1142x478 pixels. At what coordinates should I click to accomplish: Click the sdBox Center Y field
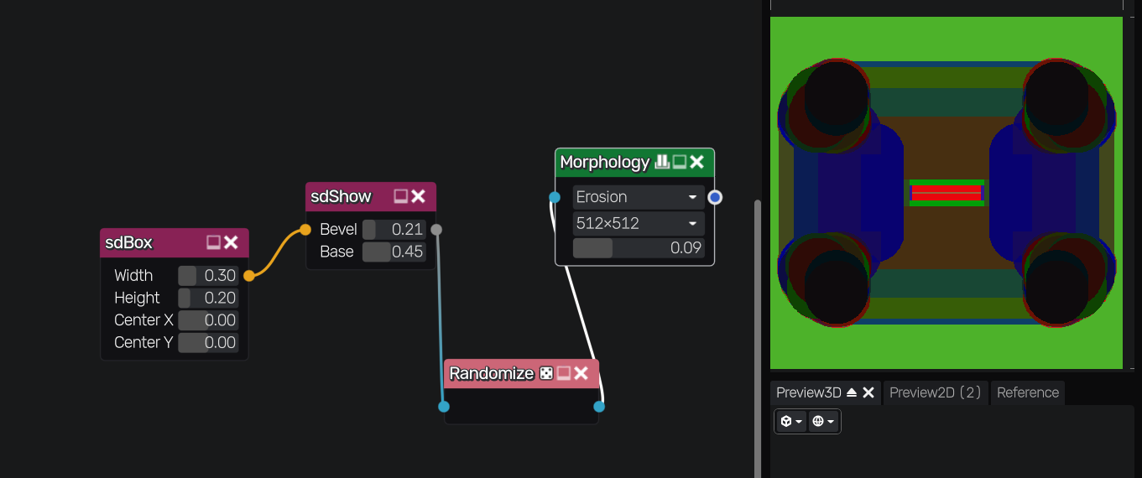[208, 343]
